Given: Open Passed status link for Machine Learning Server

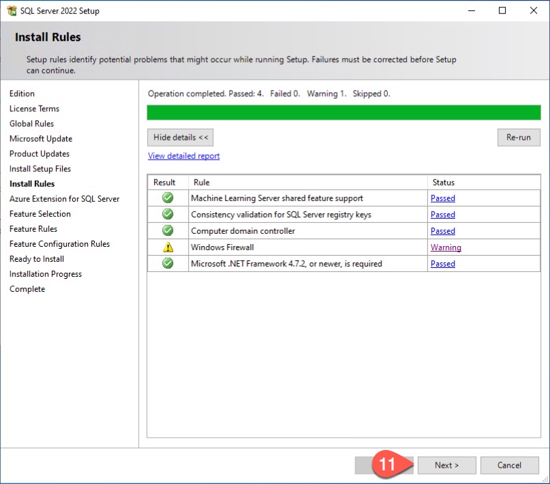Looking at the screenshot, I should click(442, 198).
